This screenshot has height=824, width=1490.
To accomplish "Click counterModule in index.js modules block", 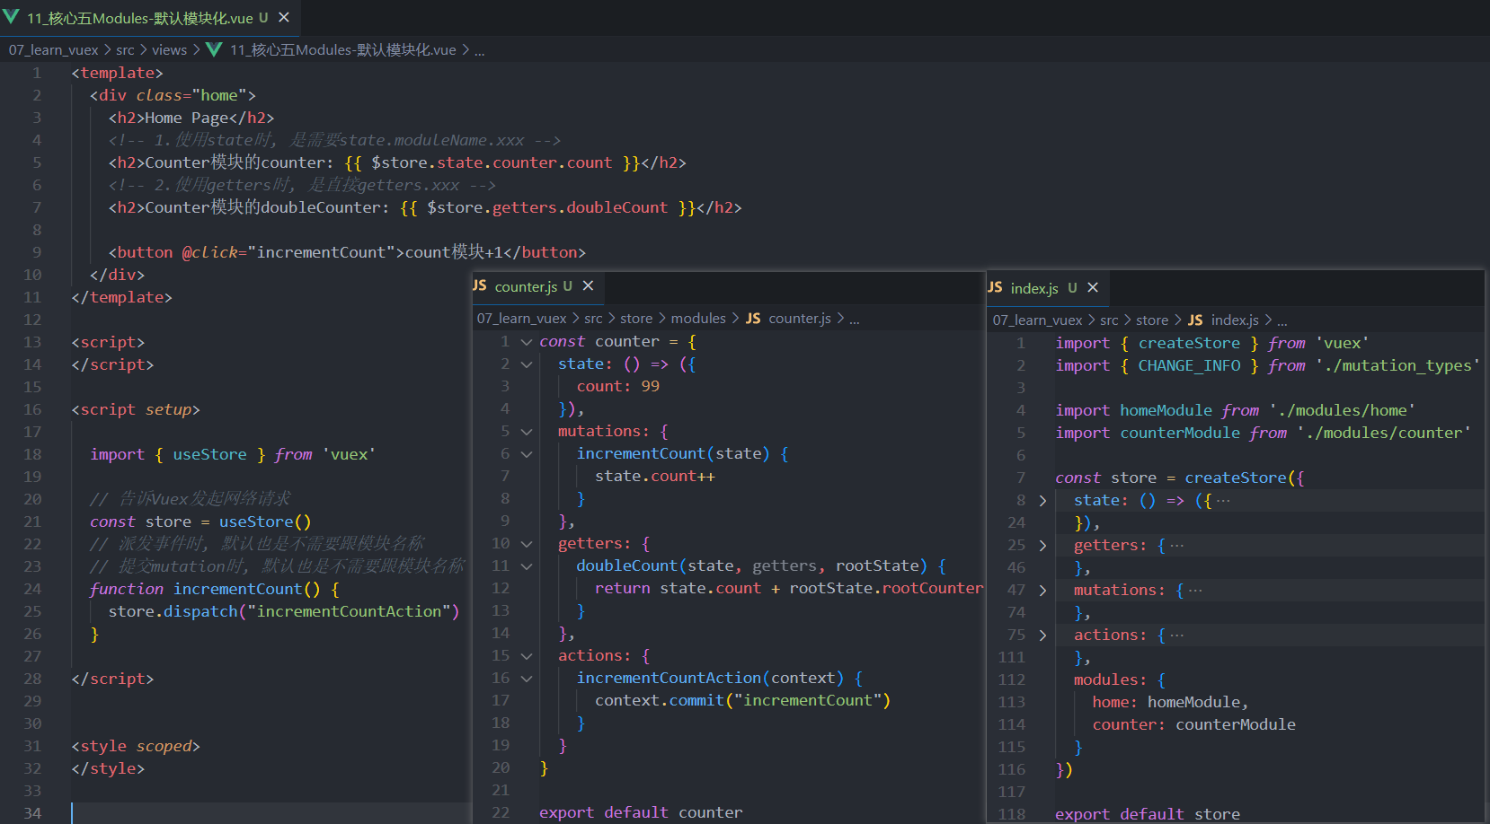I will (1236, 724).
